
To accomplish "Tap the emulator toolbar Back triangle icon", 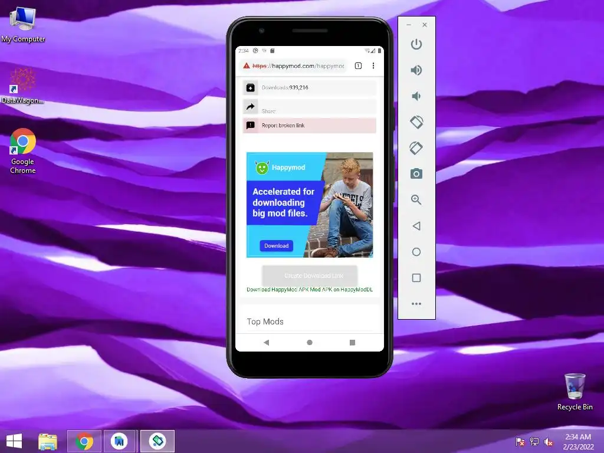I will click(416, 226).
